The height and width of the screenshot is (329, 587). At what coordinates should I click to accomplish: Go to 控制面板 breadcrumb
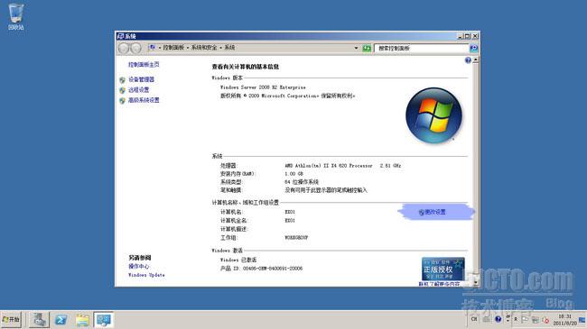tap(173, 48)
